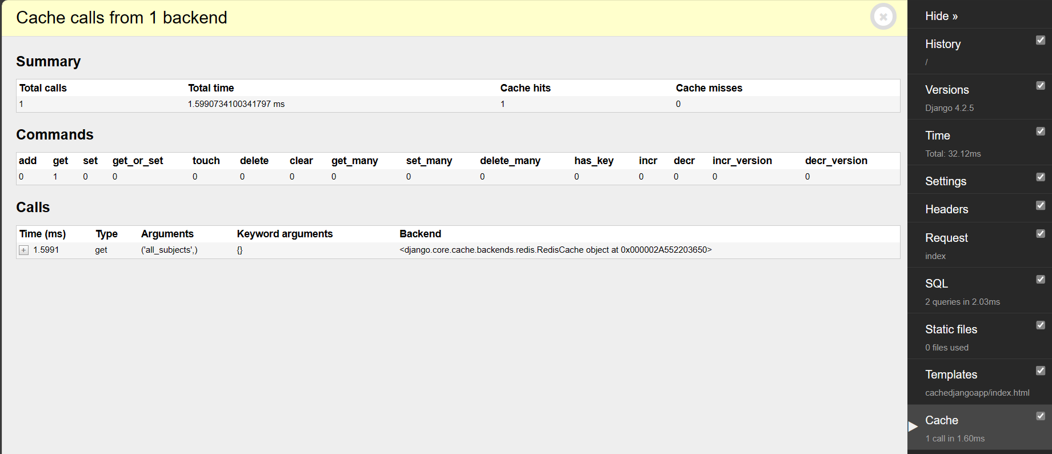Click the Time (ms) column header
Image resolution: width=1052 pixels, height=454 pixels.
coord(42,234)
